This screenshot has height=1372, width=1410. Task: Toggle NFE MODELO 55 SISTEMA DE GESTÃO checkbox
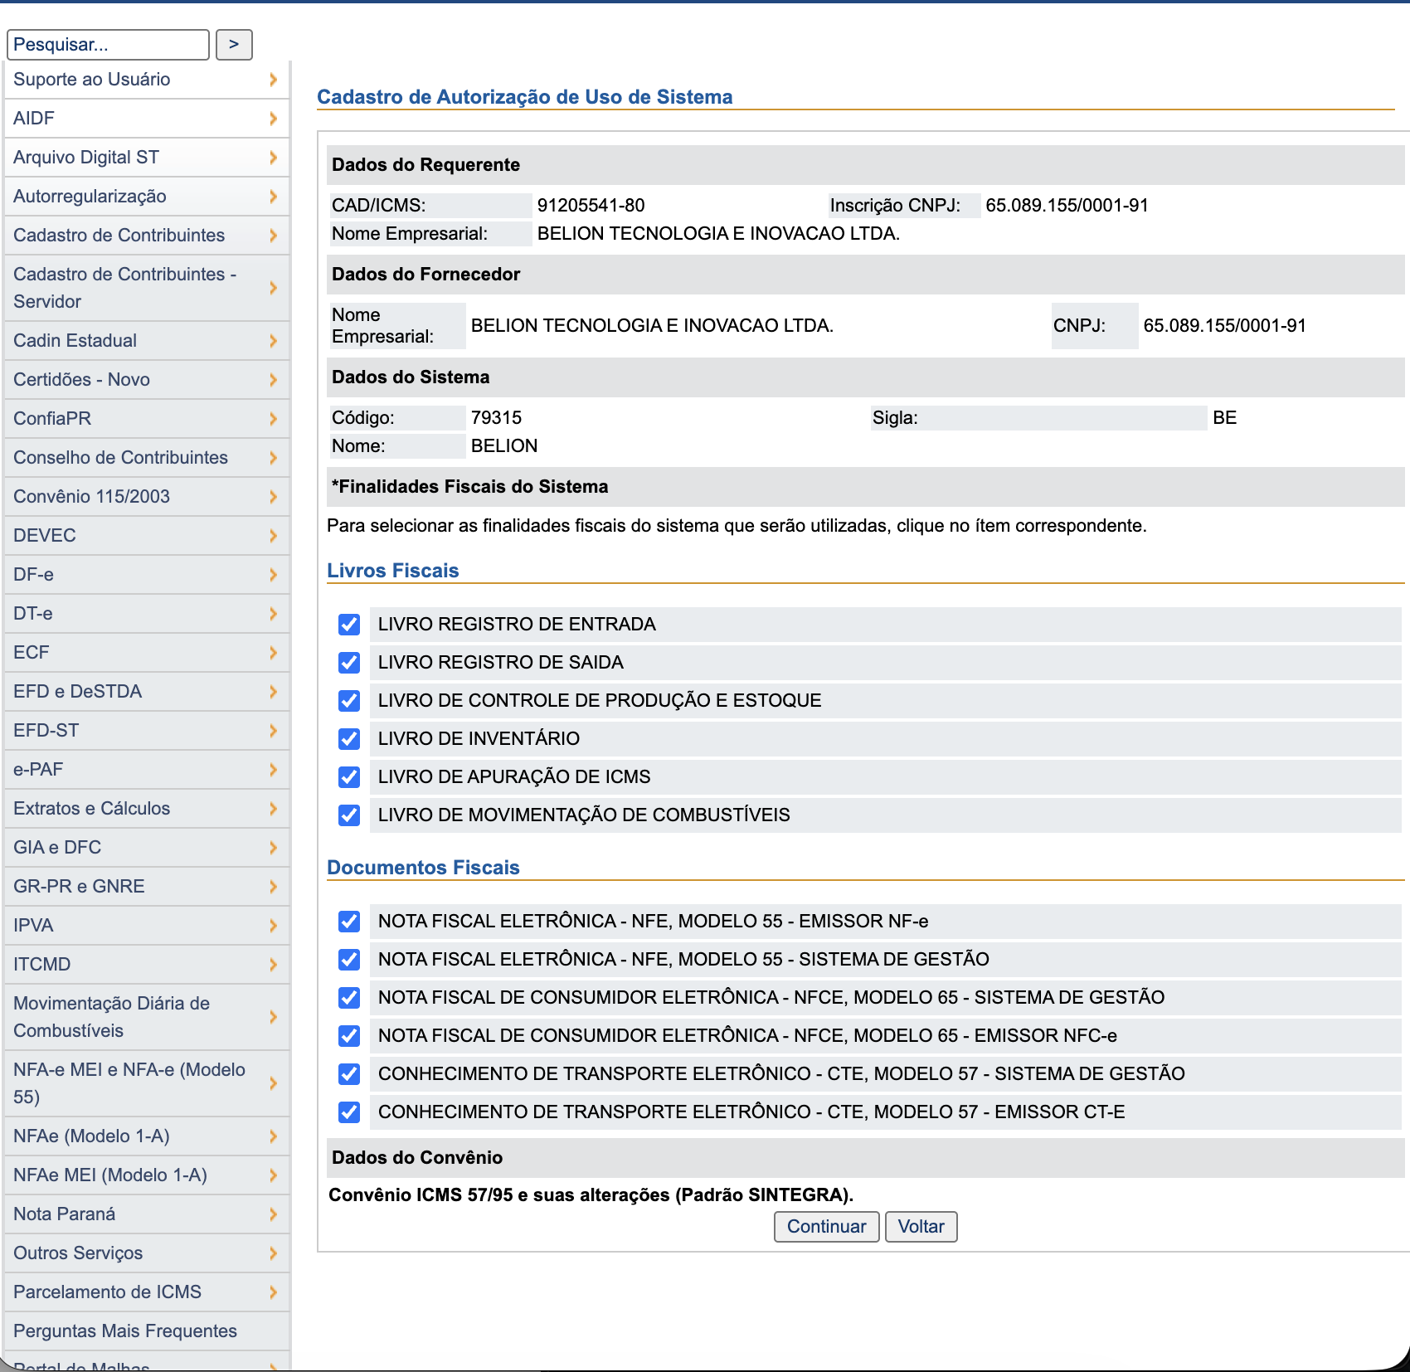coord(349,960)
